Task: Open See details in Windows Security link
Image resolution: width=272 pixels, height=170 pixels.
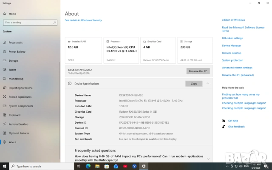Action: click(x=83, y=20)
